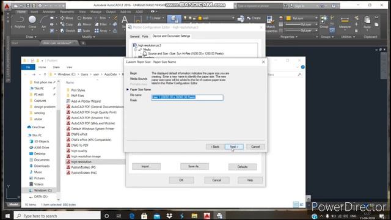Expand the Modify panel
The height and width of the screenshot is (220, 391).
[89, 37]
